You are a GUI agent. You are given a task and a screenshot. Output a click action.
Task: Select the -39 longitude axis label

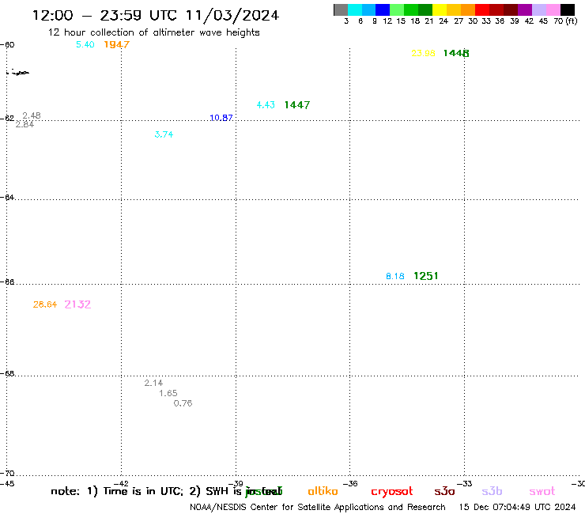[x=236, y=484]
